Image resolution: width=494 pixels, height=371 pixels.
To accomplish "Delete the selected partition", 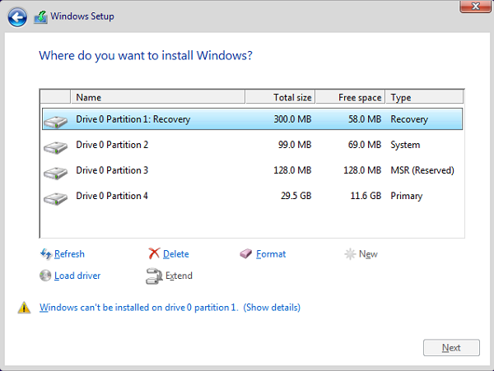I will click(176, 254).
